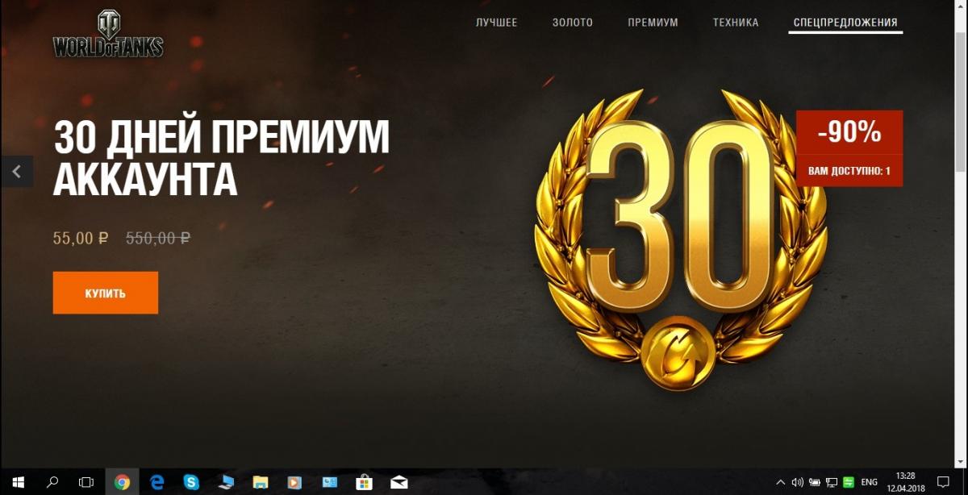Open the ПРЕМИУМ shop section
Viewport: 968px width, 495px height.
coord(653,23)
